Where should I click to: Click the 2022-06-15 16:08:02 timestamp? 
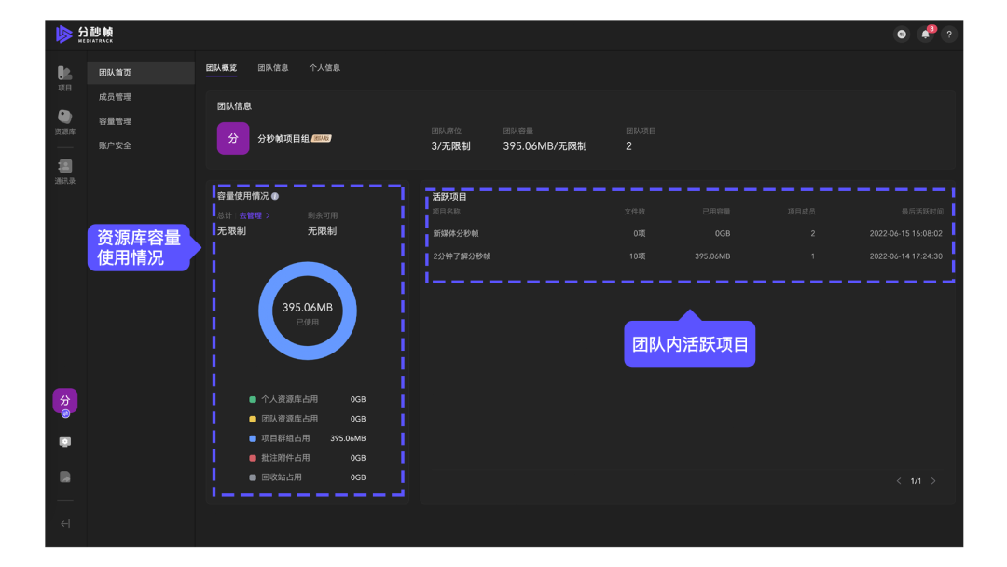pos(906,234)
